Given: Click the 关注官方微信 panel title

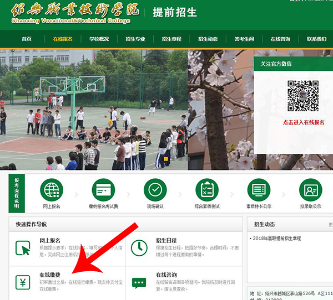Looking at the screenshot, I should (x=276, y=64).
